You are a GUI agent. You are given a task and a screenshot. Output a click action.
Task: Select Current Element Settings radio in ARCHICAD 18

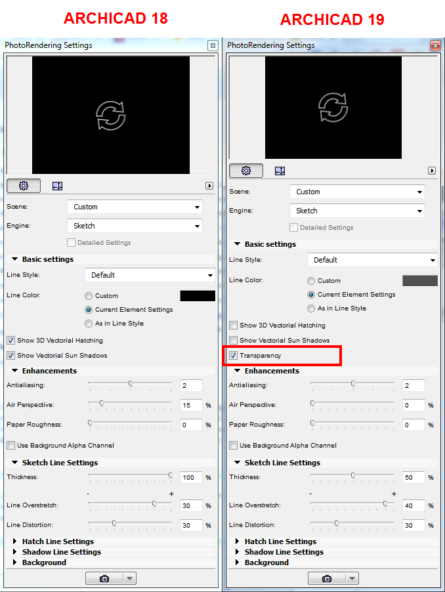(x=89, y=310)
